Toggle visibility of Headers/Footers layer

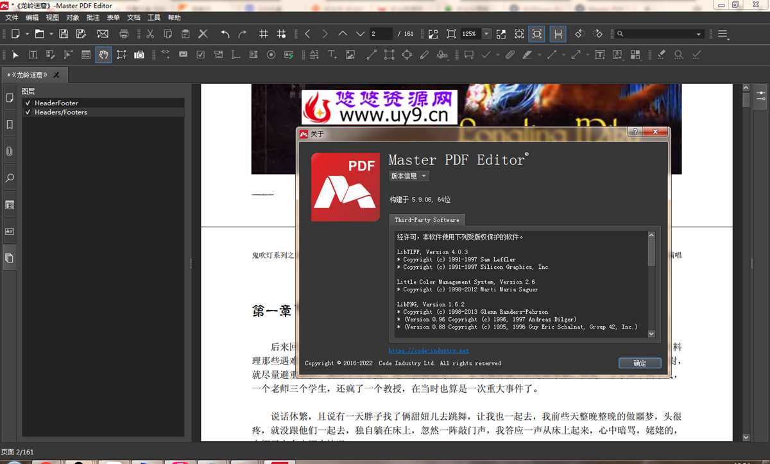point(28,112)
